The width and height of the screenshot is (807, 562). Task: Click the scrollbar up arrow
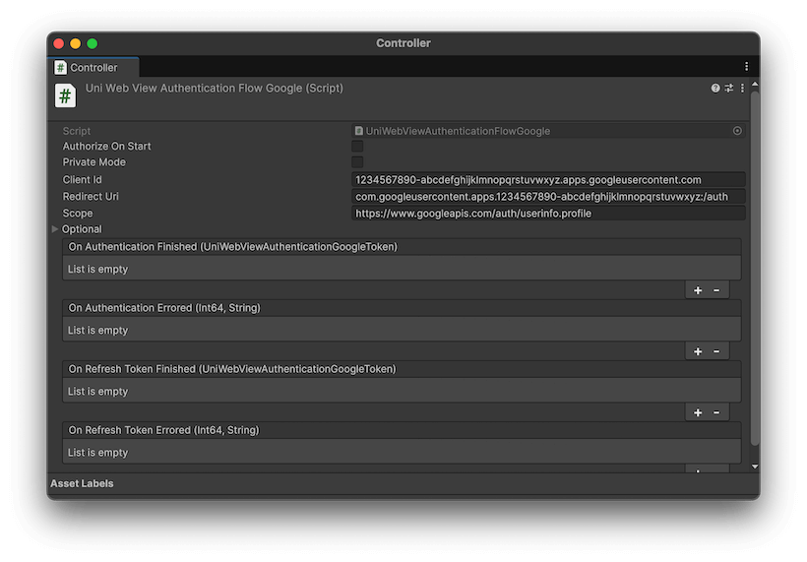(755, 86)
